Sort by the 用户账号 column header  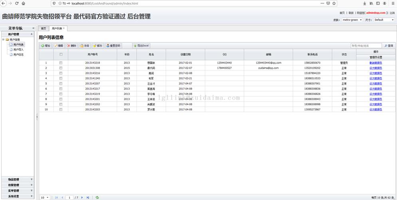[93, 54]
